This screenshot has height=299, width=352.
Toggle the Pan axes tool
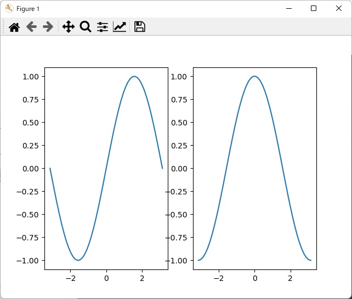[x=68, y=27]
